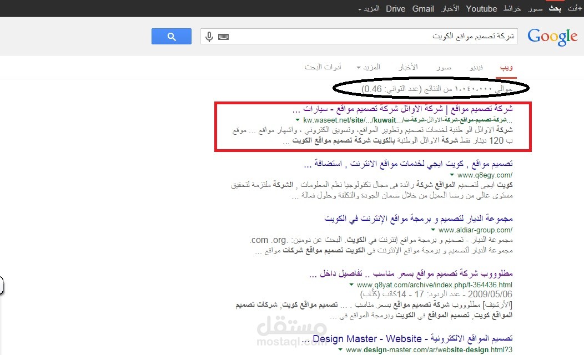Open خرائط in the top bar
The height and width of the screenshot is (355, 584).
click(x=512, y=8)
